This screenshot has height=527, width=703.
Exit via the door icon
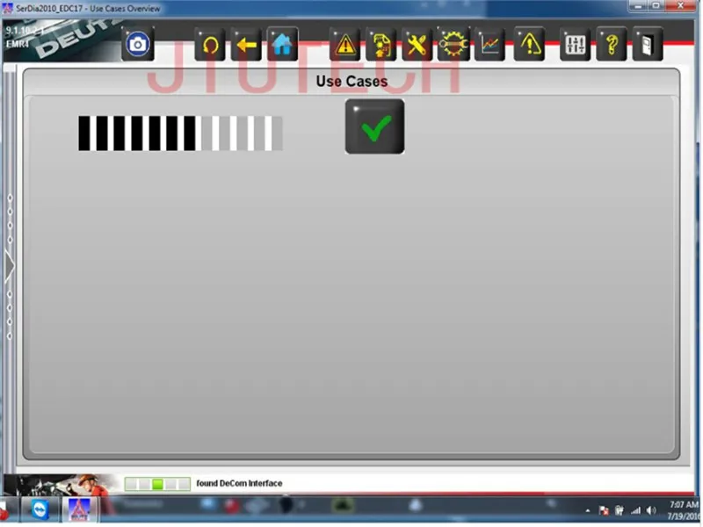[x=647, y=45]
